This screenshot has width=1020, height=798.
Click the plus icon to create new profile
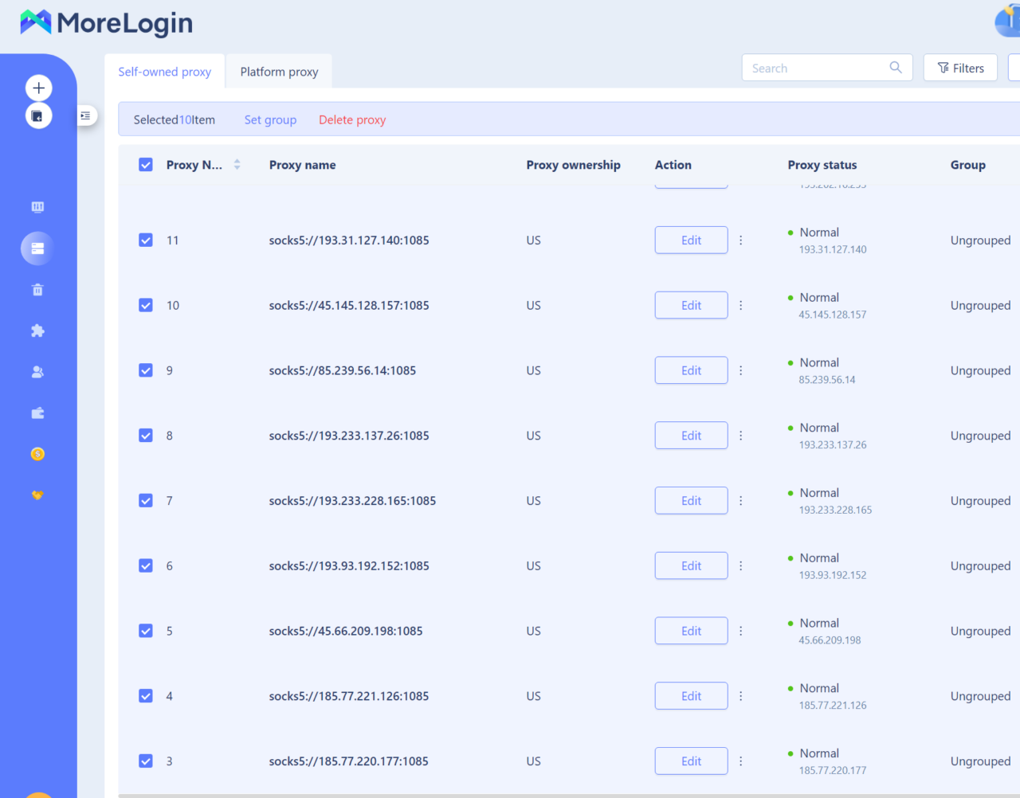click(x=38, y=88)
